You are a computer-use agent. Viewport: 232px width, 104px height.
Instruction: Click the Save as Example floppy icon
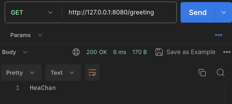tap(159, 52)
